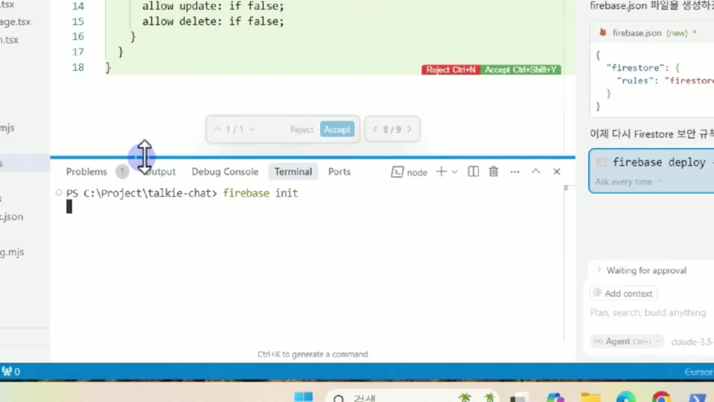The width and height of the screenshot is (714, 402).
Task: Click the node terminal shell icon
Action: (x=397, y=172)
